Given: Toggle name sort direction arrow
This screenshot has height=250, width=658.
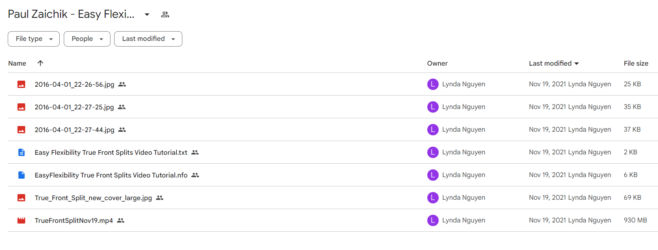Looking at the screenshot, I should point(40,63).
